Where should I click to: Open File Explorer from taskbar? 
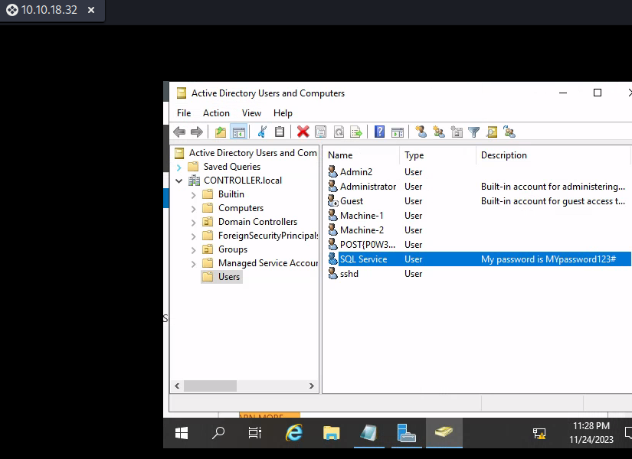point(331,433)
